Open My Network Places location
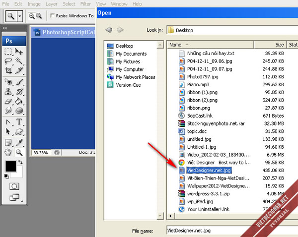This screenshot has height=237, width=298. pos(131,77)
